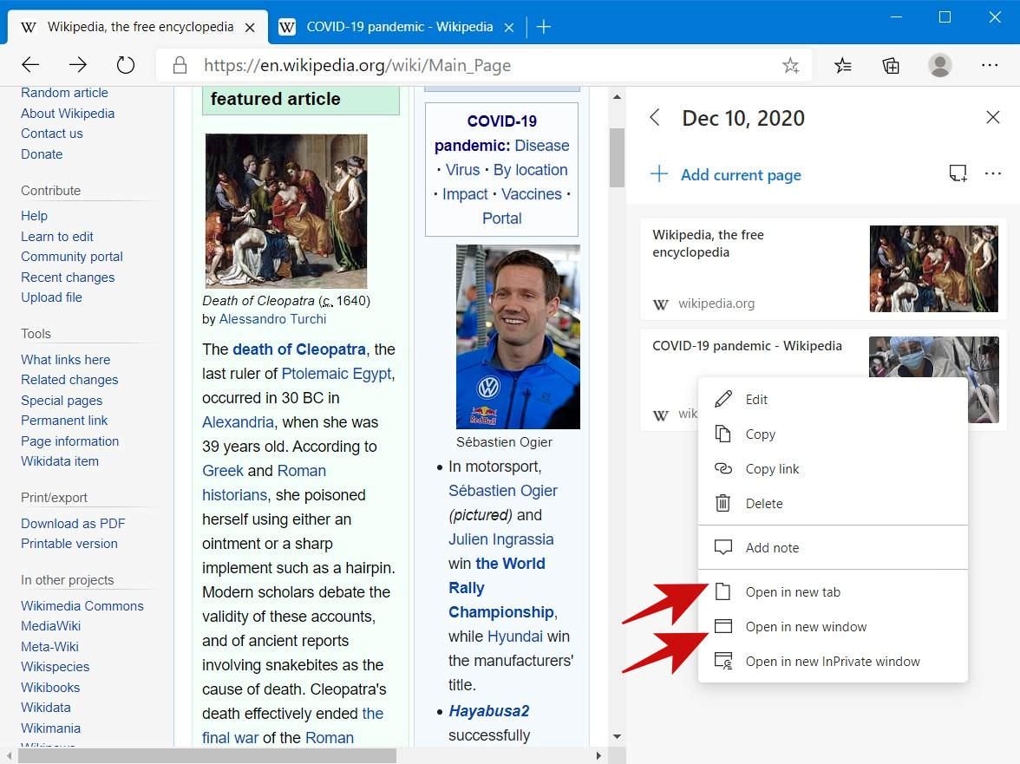Click the plus icon beside Add current page

click(659, 173)
